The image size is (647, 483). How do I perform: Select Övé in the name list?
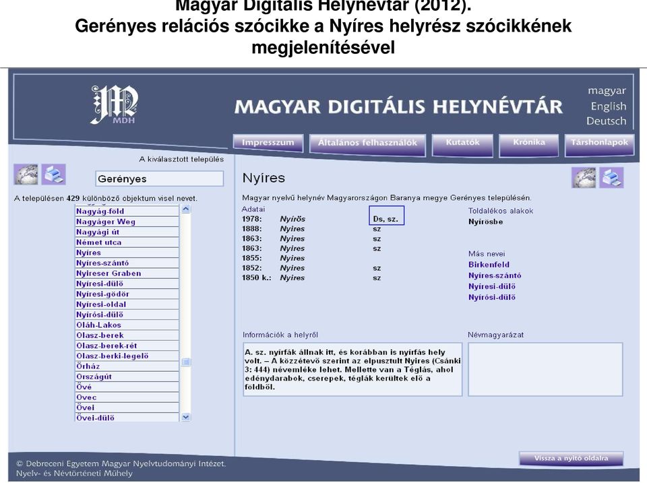(127, 387)
